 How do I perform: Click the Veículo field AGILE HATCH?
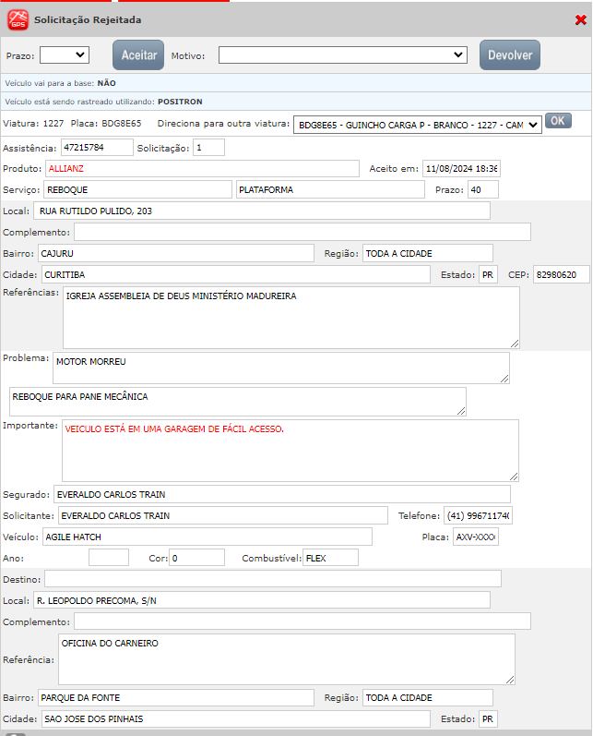point(208,537)
